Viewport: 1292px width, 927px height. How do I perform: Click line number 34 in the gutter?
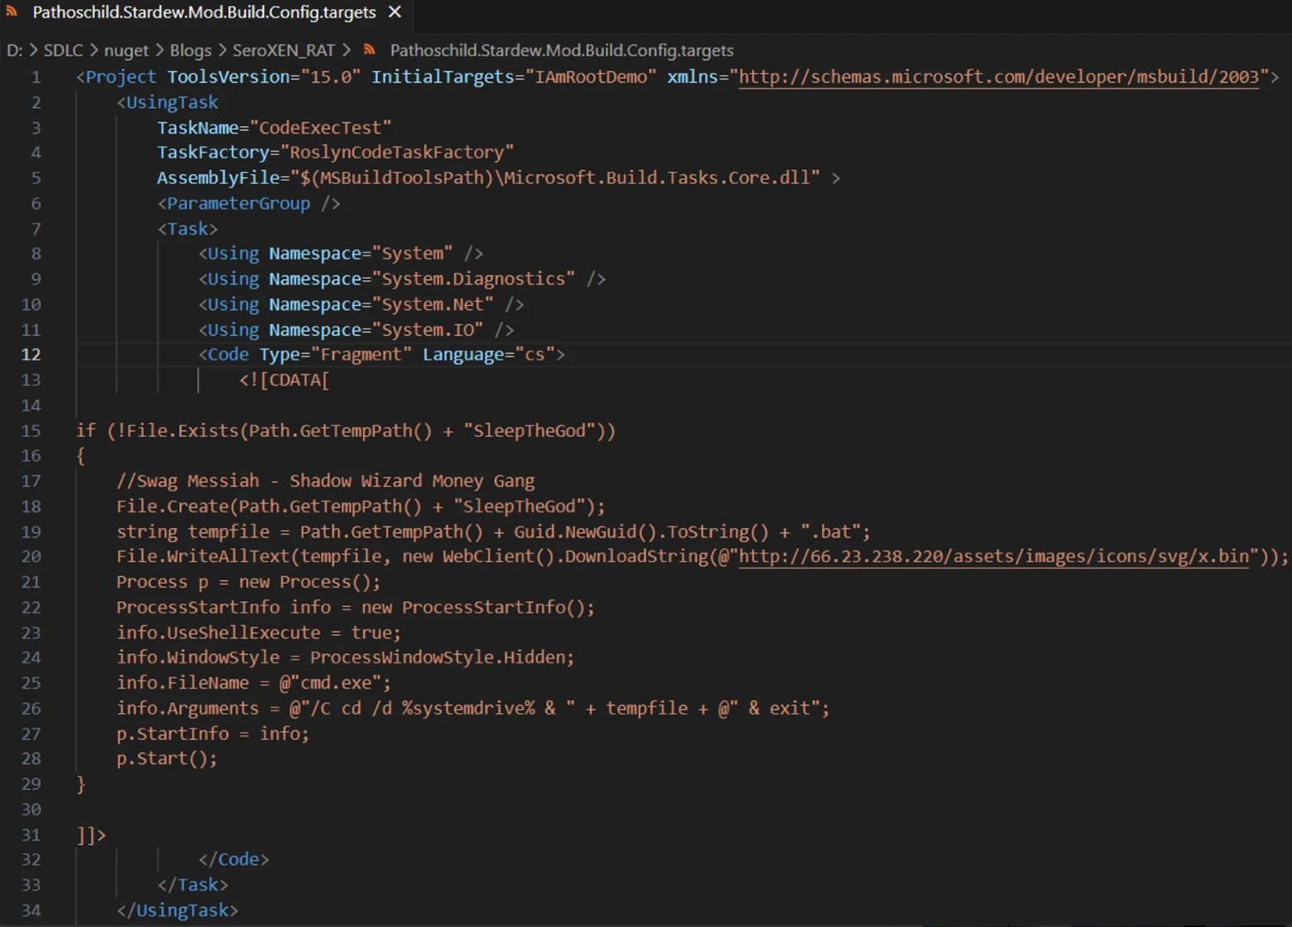point(31,910)
